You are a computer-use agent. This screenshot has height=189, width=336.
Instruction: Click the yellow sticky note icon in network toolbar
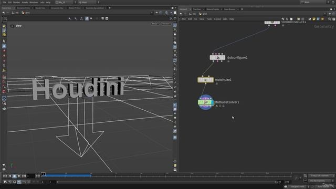pyautogui.click(x=314, y=19)
